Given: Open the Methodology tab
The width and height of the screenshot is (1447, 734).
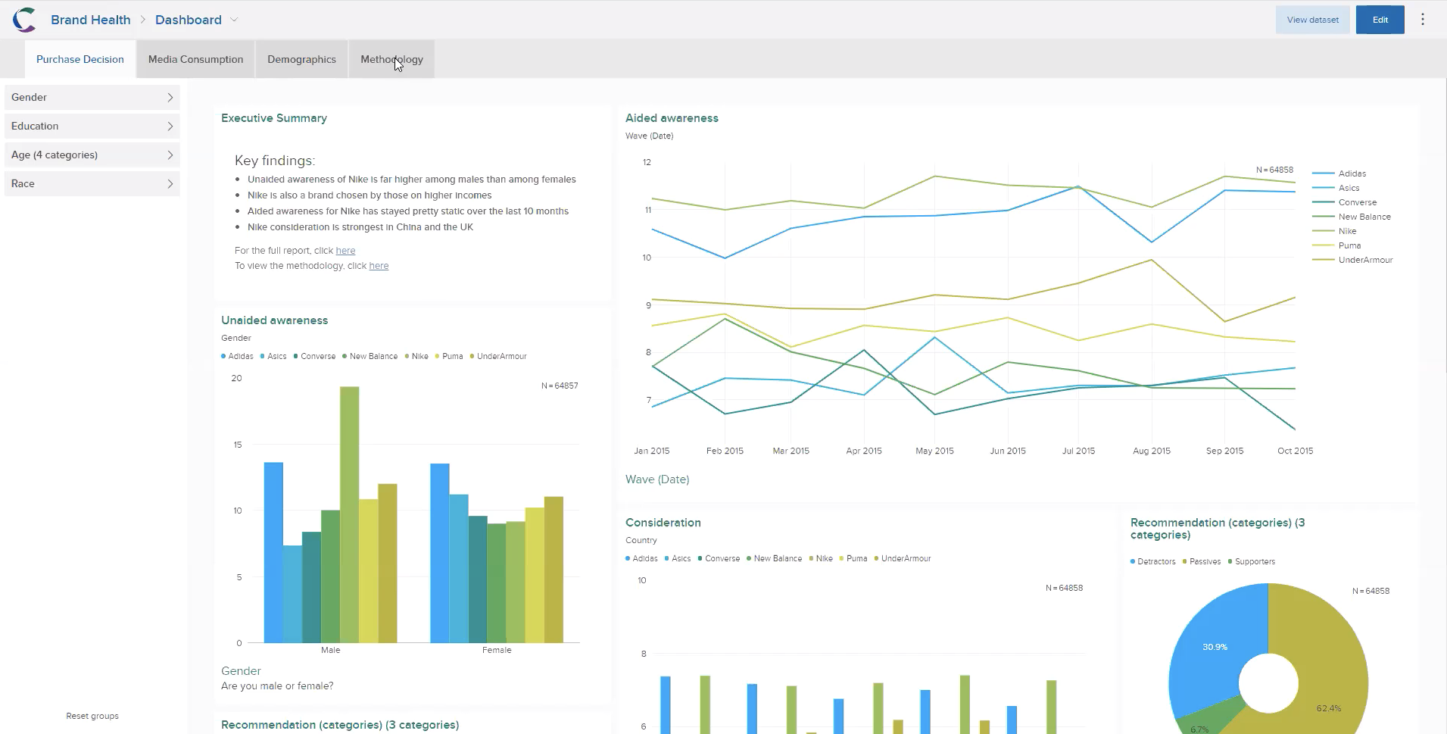Looking at the screenshot, I should pos(391,59).
